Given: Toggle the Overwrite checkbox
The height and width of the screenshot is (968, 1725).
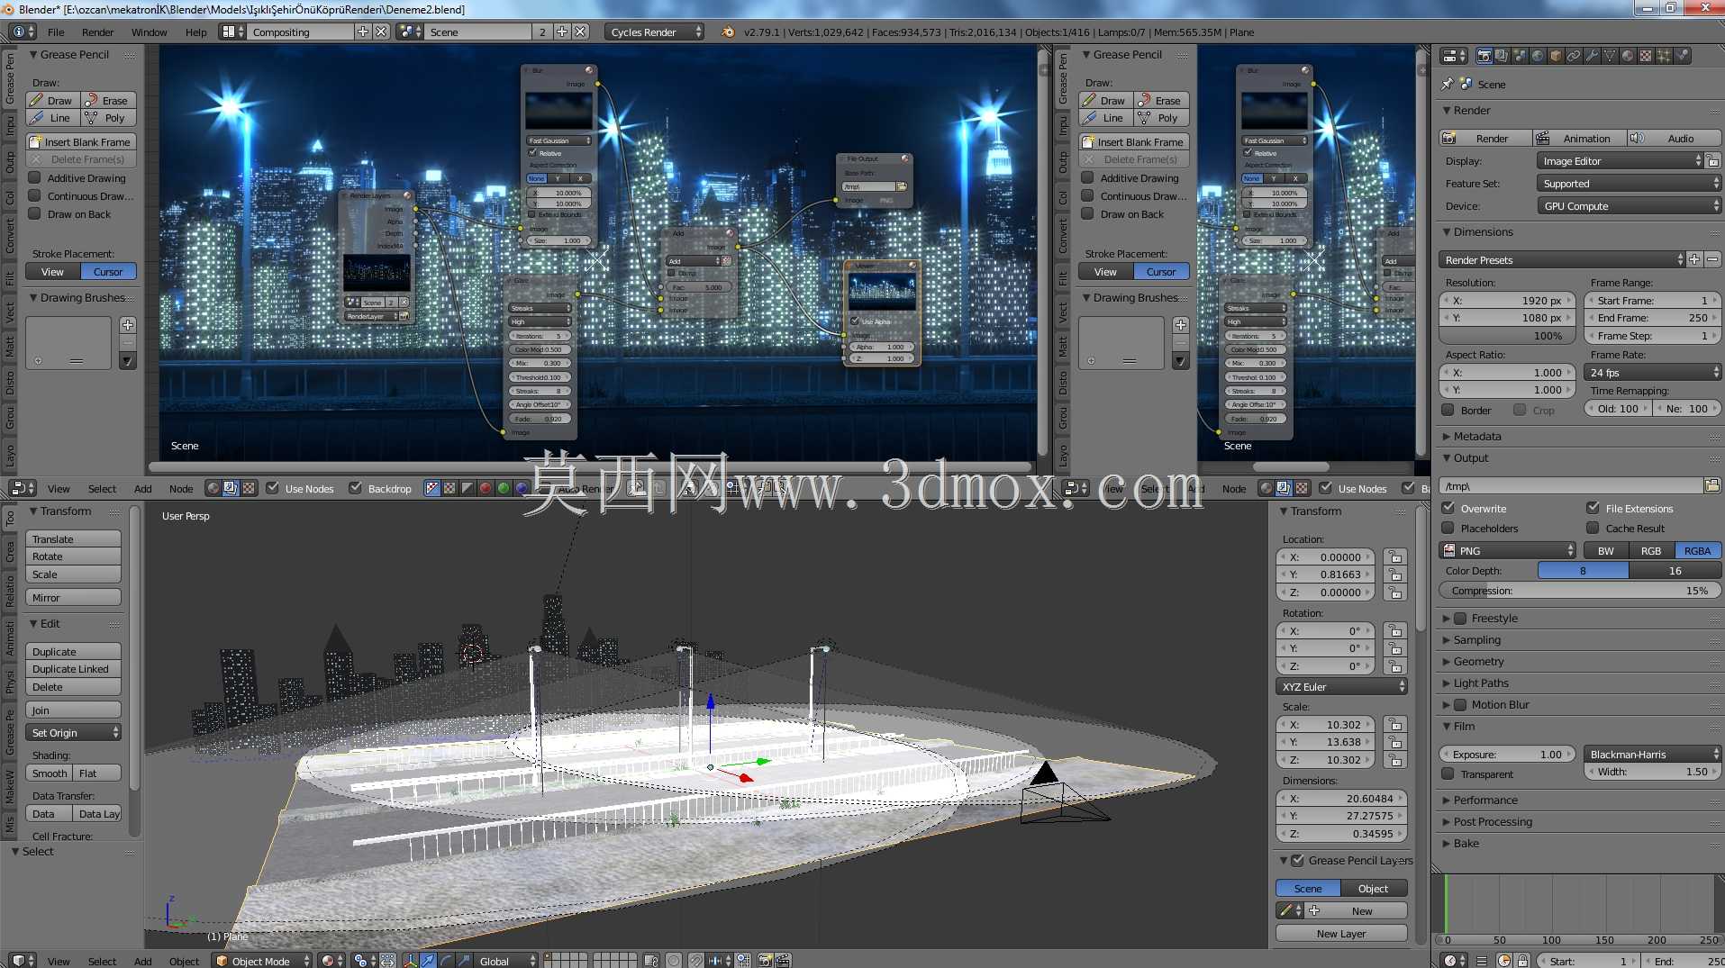Looking at the screenshot, I should pyautogui.click(x=1448, y=508).
